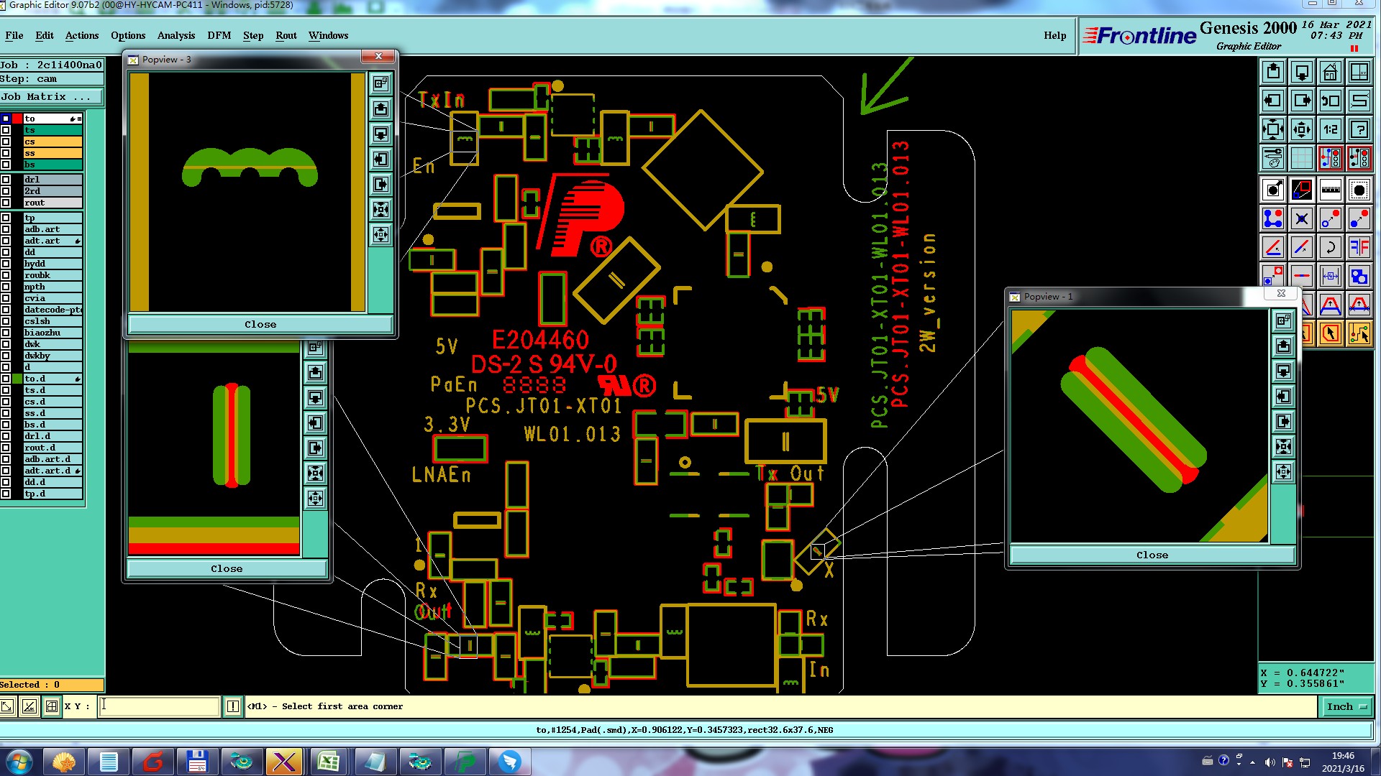Toggle the ts layer checkbox
Viewport: 1381px width, 776px height.
(x=6, y=130)
